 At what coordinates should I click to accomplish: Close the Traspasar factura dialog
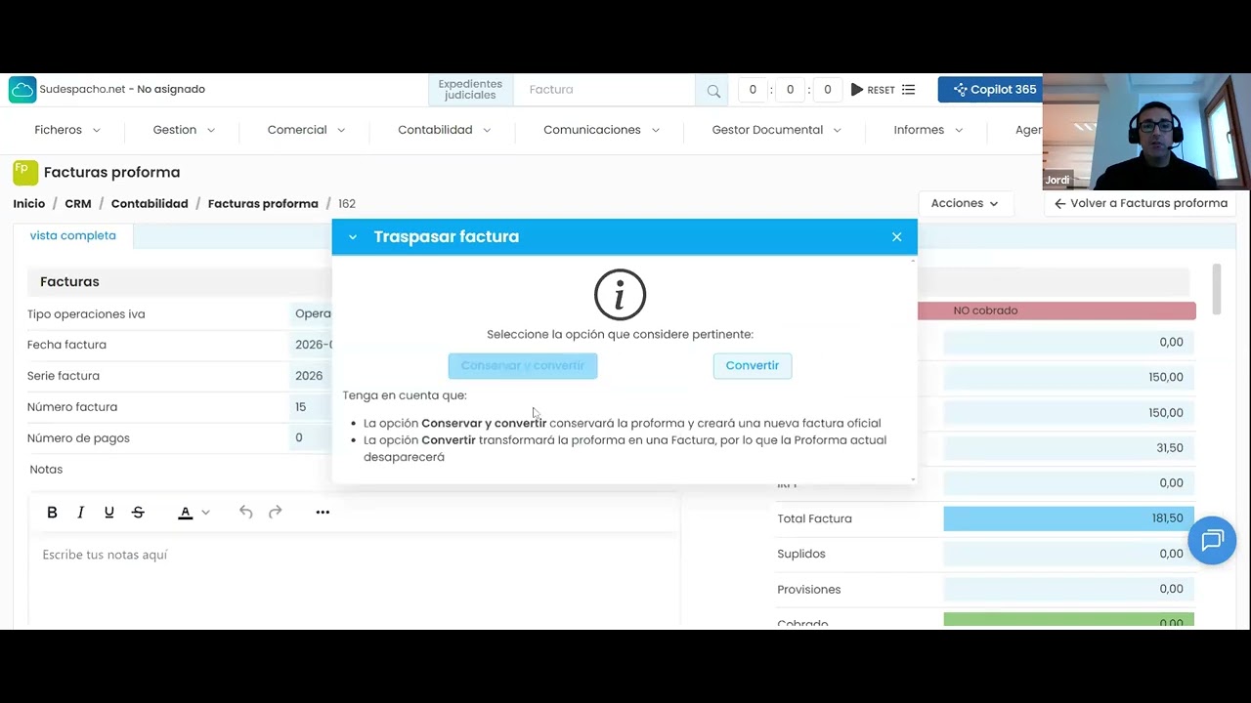pos(896,237)
